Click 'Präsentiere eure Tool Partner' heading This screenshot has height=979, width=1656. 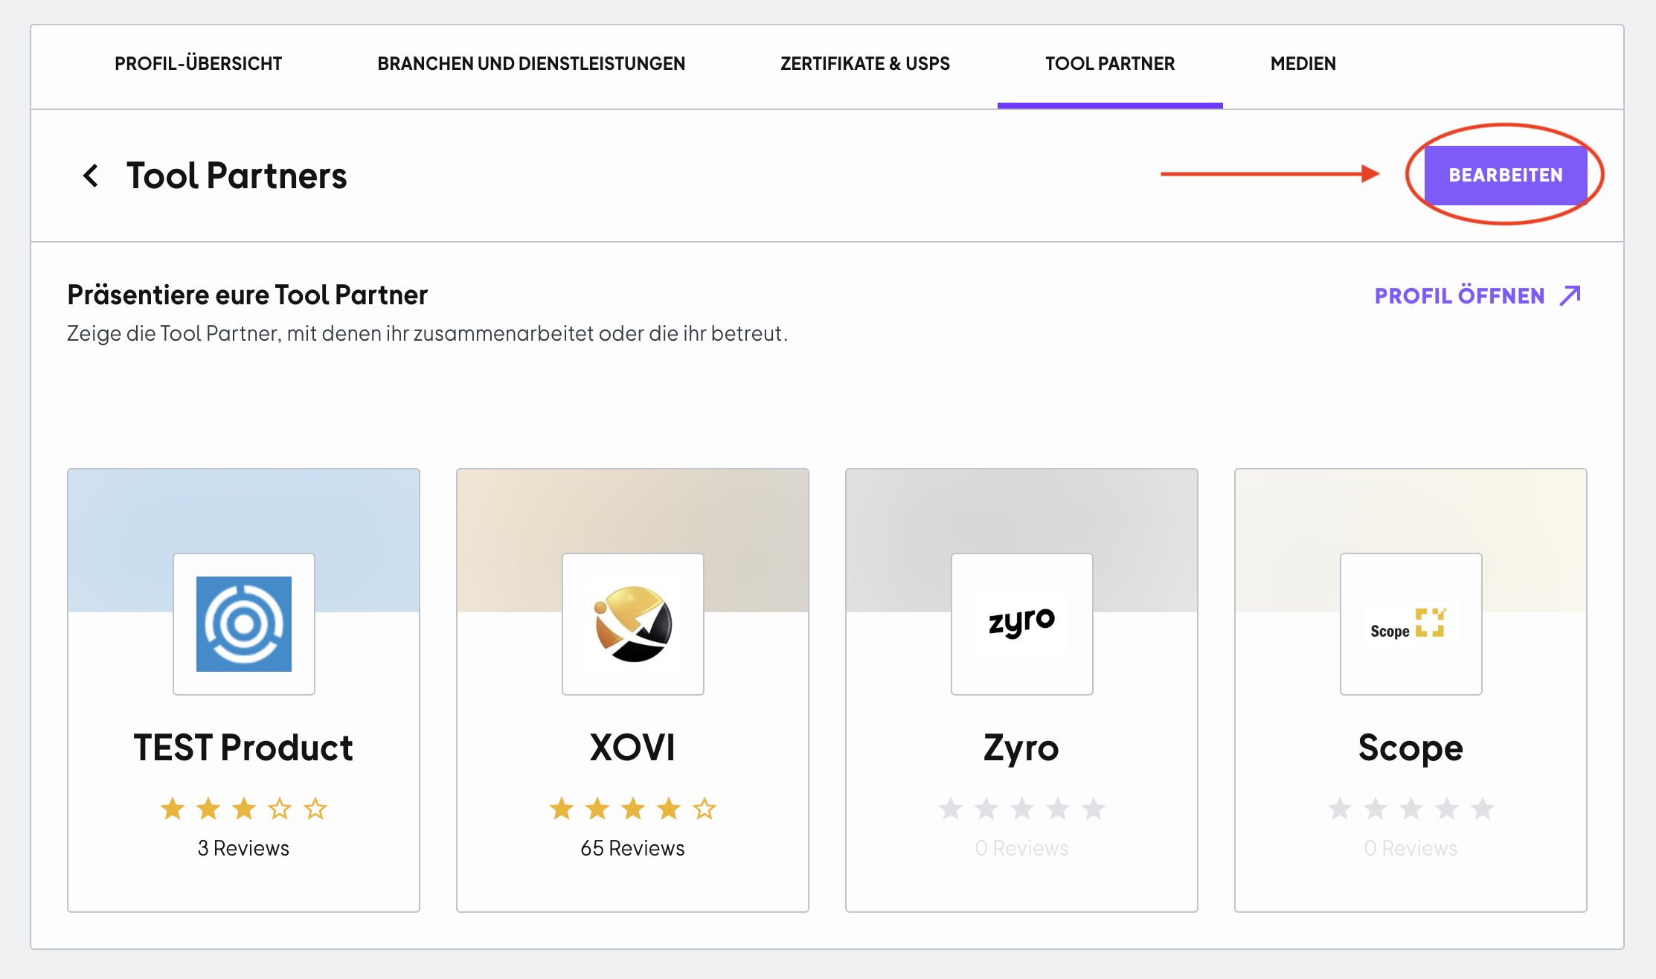pyautogui.click(x=248, y=295)
